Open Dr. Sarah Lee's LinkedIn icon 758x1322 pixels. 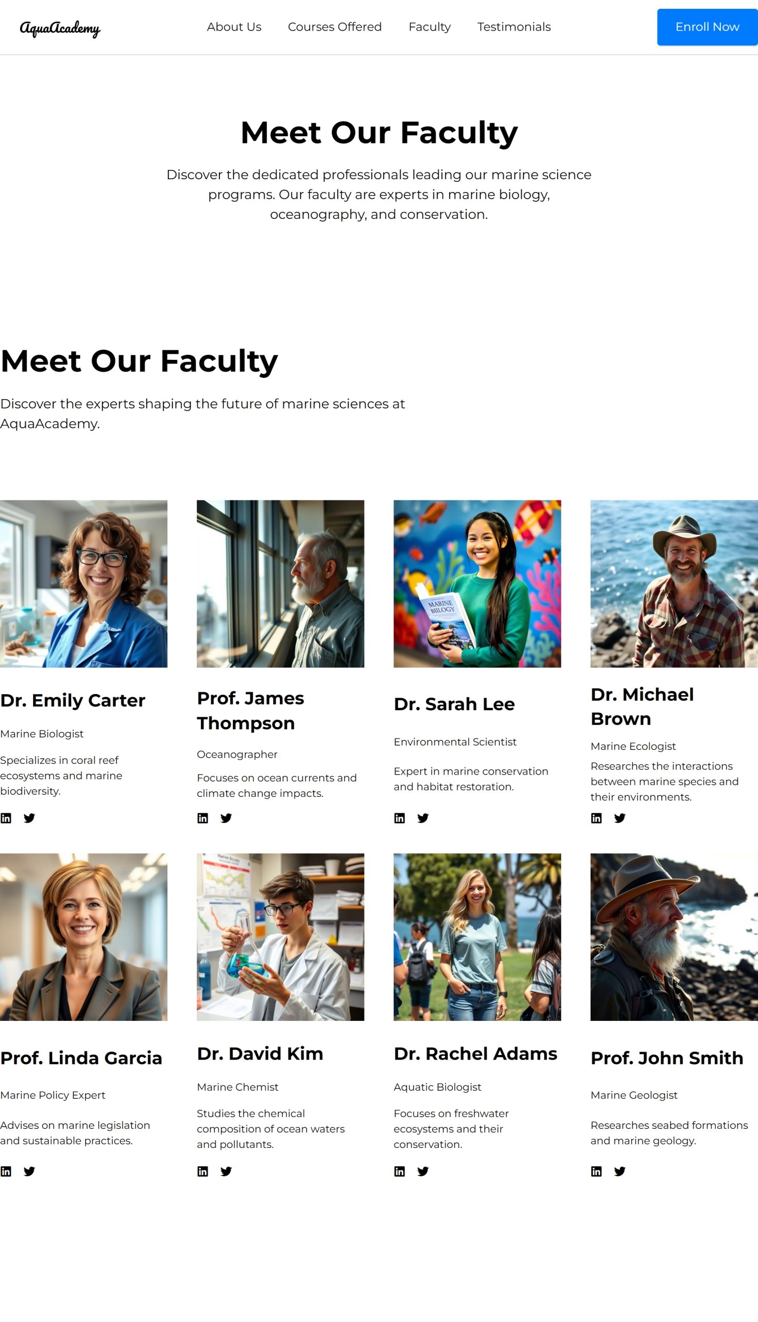(x=399, y=818)
